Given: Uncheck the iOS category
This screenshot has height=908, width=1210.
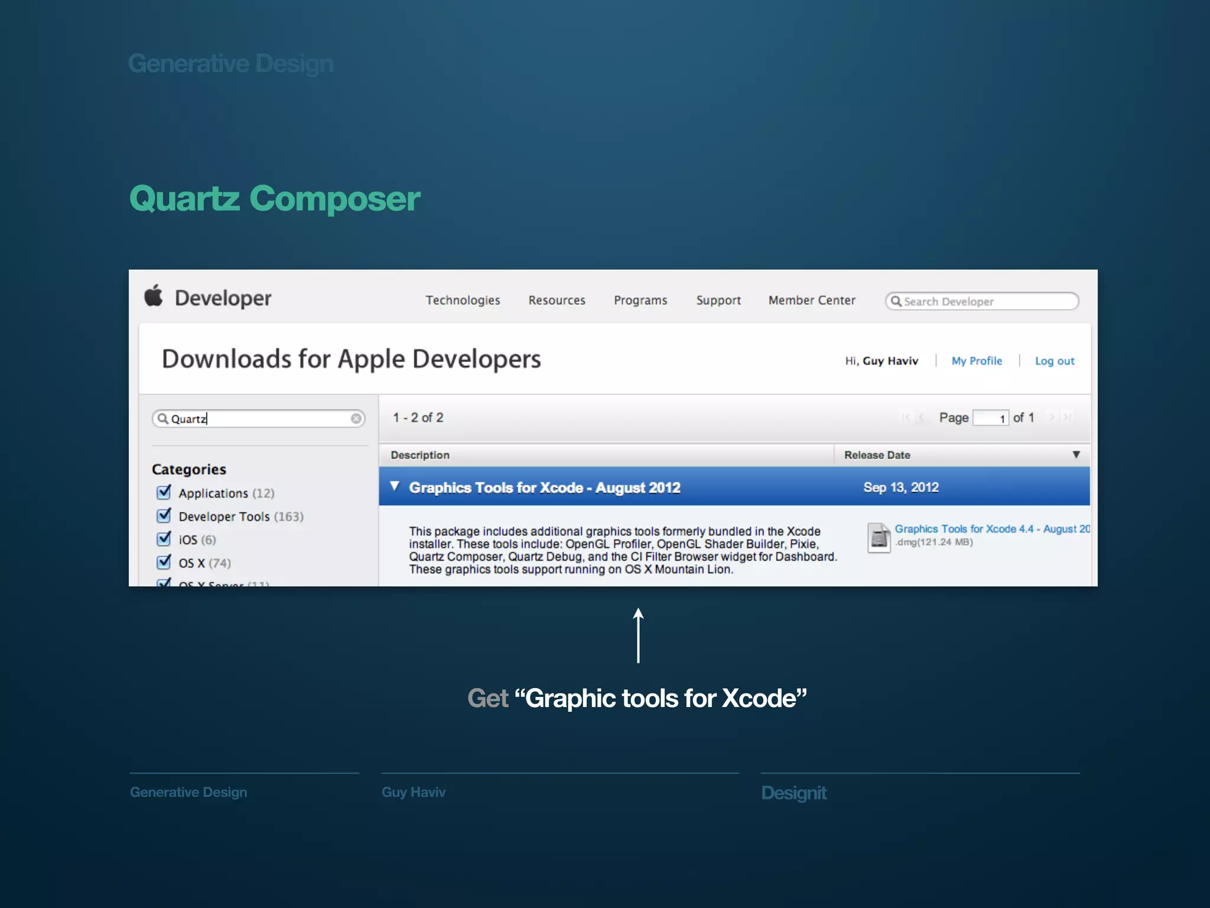Looking at the screenshot, I should coord(164,539).
